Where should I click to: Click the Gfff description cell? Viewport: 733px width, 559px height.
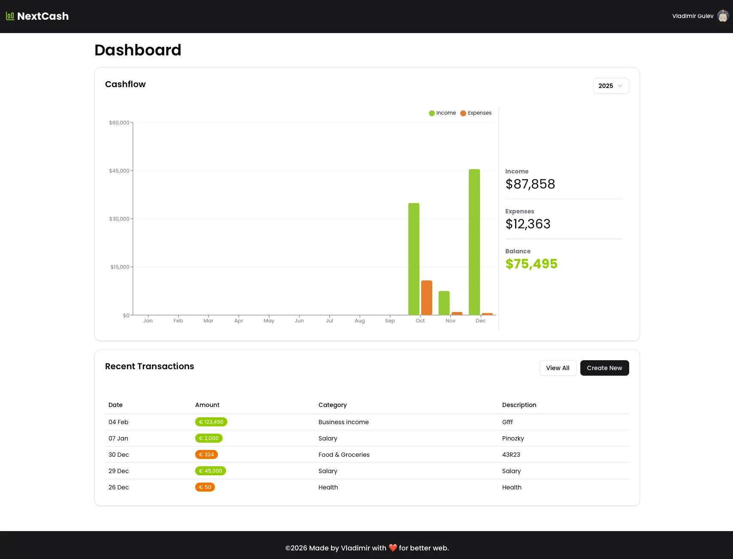point(507,422)
